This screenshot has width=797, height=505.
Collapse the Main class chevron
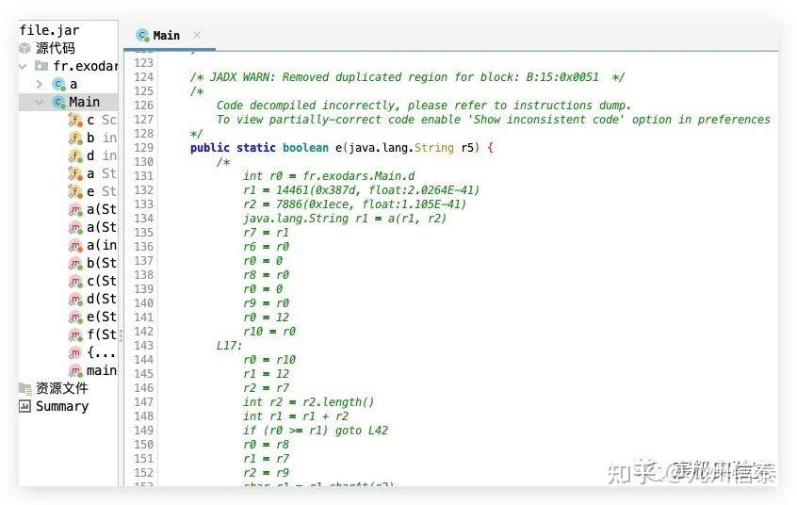40,102
